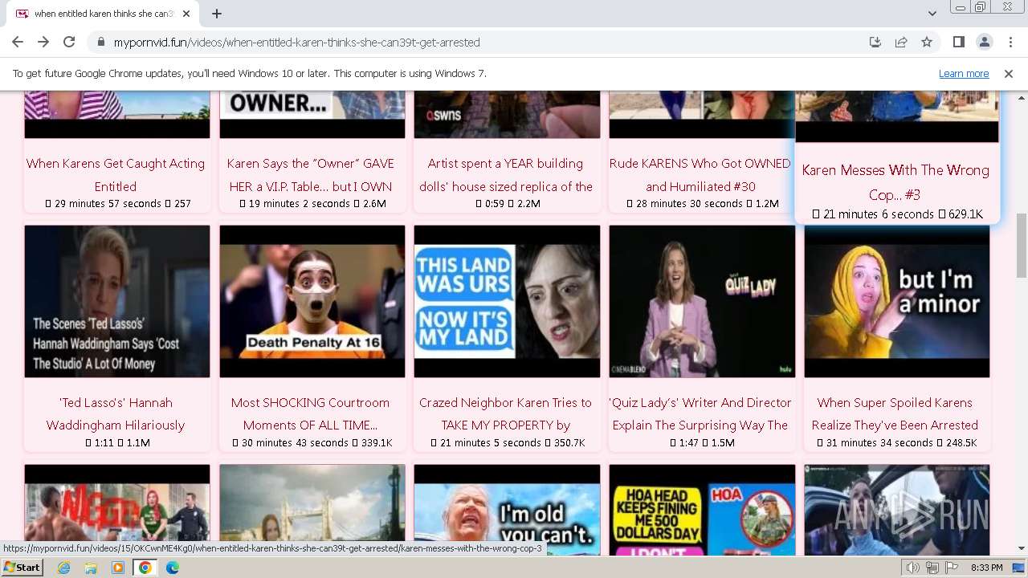Dismiss the Chrome update notification bar
This screenshot has width=1028, height=578.
pyautogui.click(x=1009, y=73)
